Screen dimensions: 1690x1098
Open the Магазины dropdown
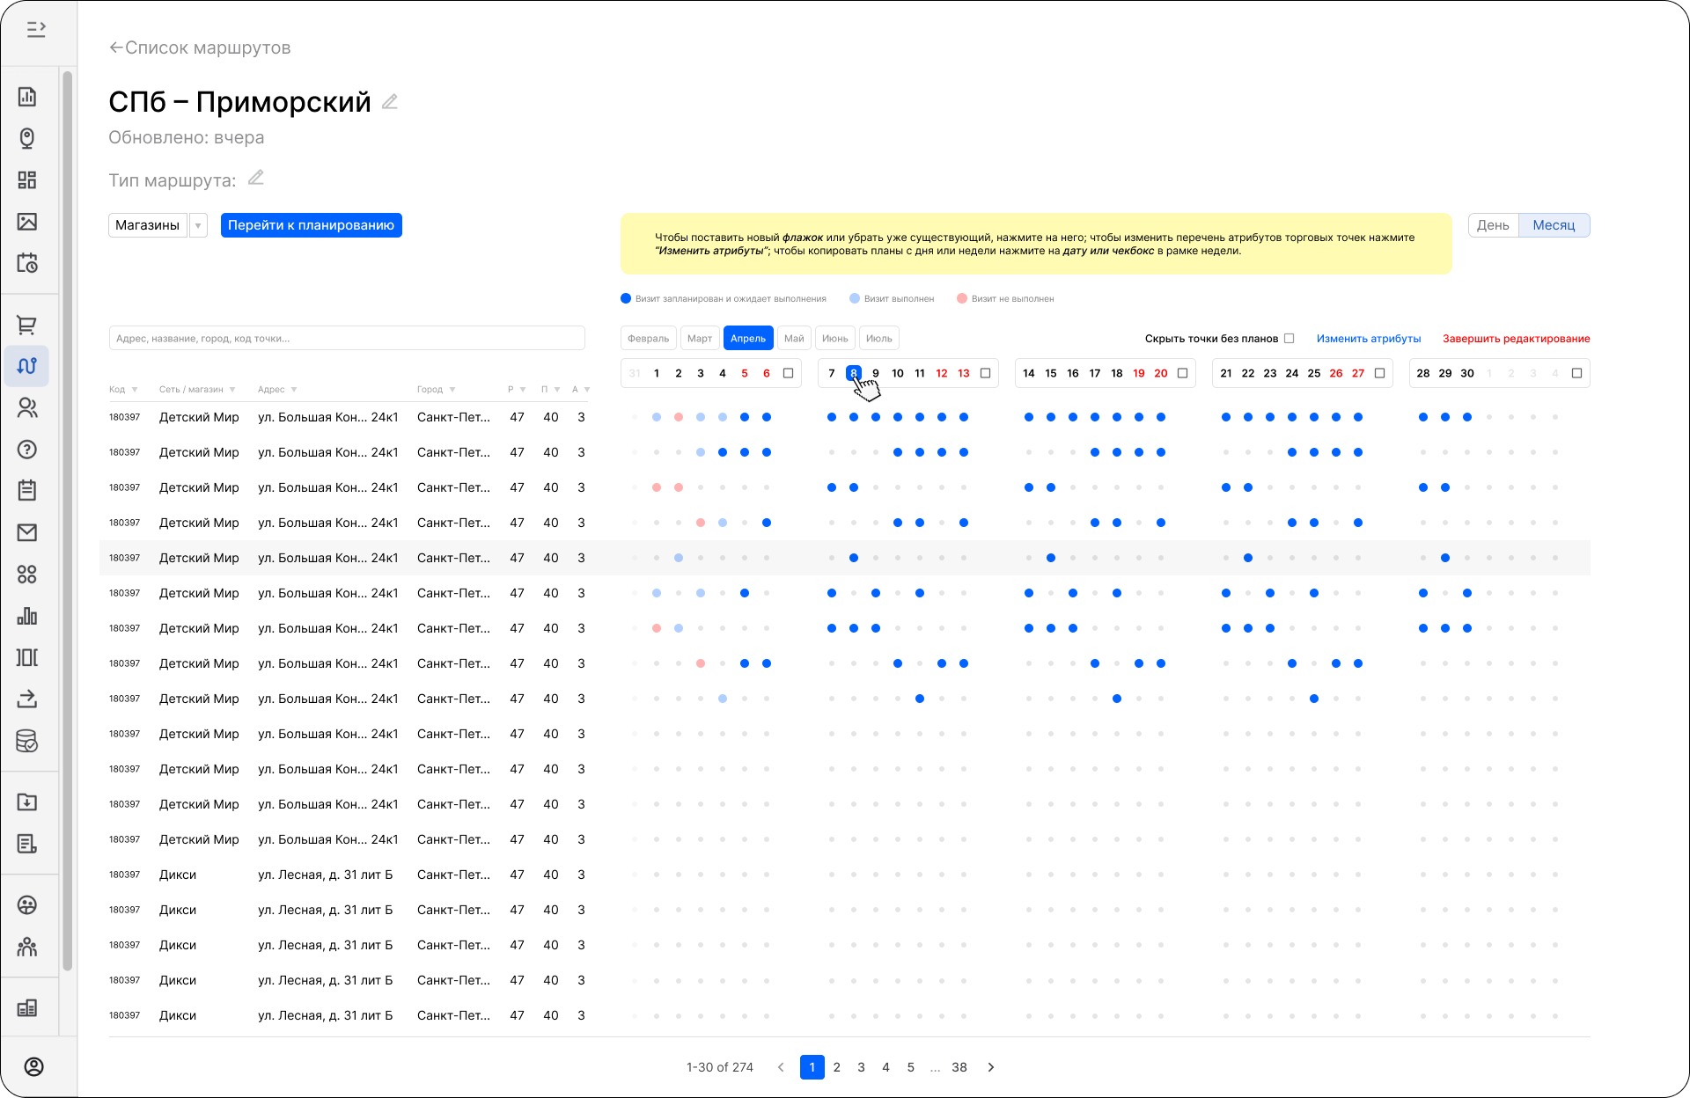[x=198, y=225]
